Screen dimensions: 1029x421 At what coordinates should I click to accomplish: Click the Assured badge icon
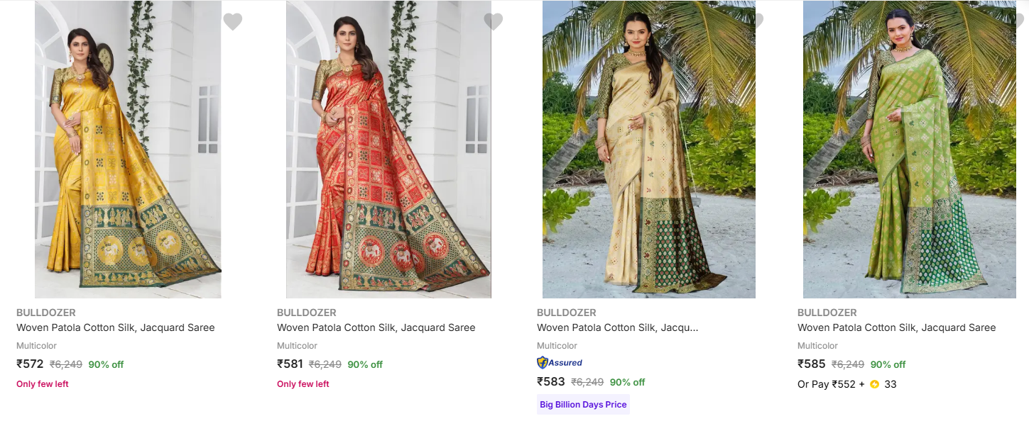click(560, 362)
